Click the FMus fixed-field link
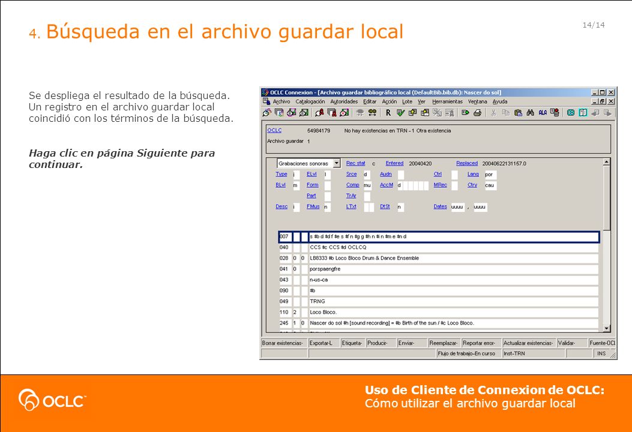 point(313,206)
